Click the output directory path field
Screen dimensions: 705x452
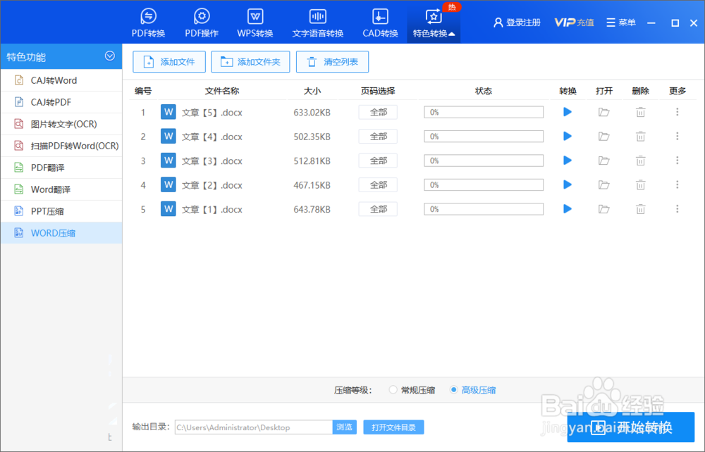coord(254,427)
